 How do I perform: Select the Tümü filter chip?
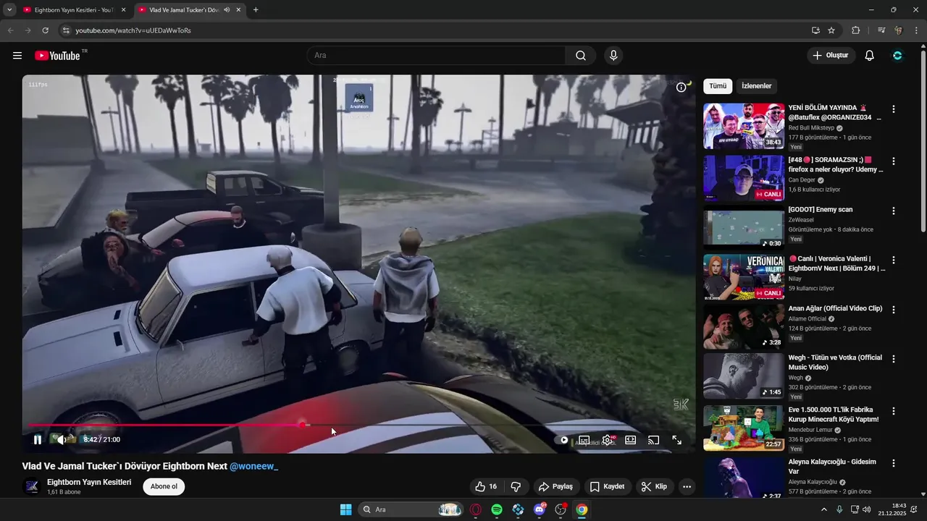pyautogui.click(x=718, y=86)
